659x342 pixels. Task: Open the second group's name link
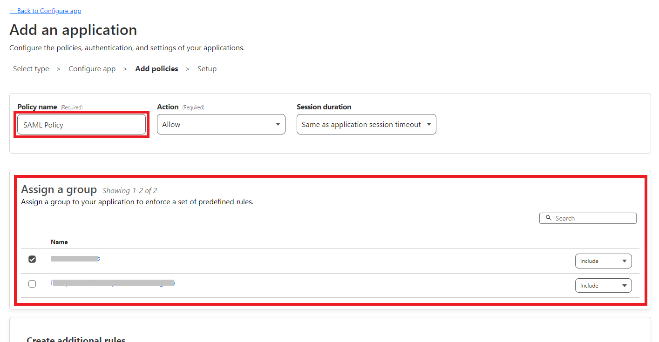click(x=112, y=283)
